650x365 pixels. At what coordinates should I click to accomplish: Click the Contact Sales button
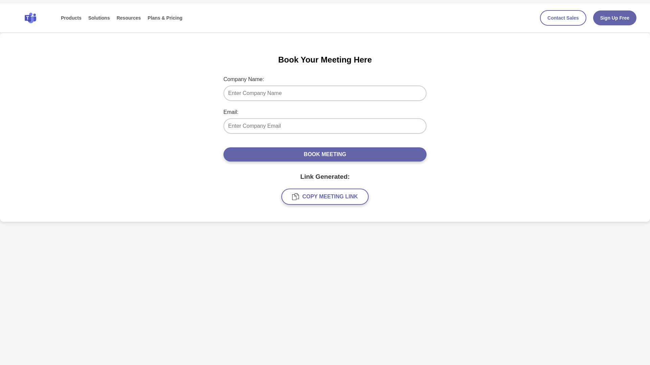(x=563, y=18)
